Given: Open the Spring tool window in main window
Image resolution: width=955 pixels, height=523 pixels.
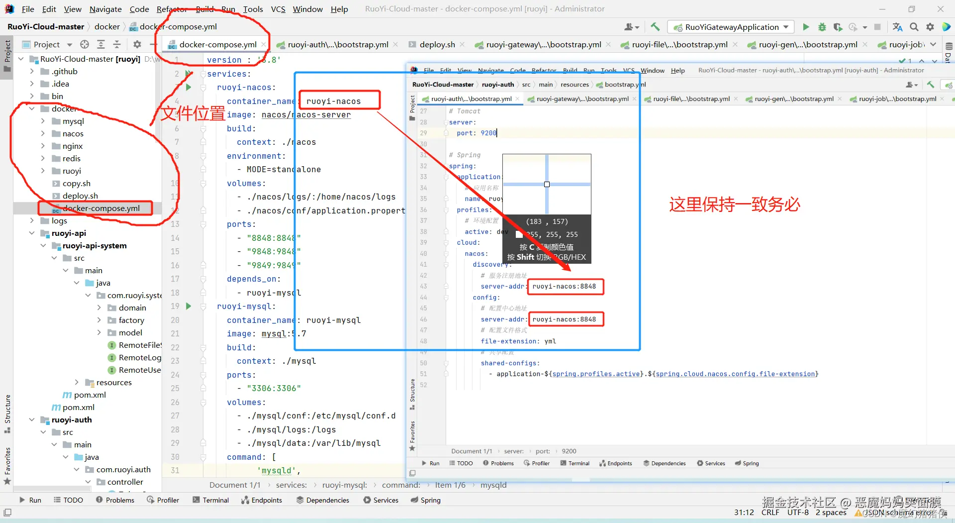Looking at the screenshot, I should (x=426, y=500).
